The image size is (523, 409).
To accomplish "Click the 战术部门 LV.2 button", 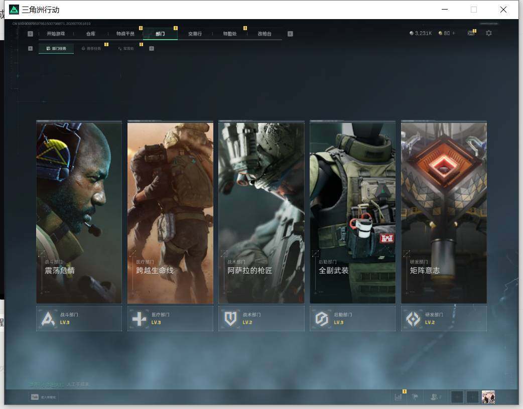I will pyautogui.click(x=261, y=319).
